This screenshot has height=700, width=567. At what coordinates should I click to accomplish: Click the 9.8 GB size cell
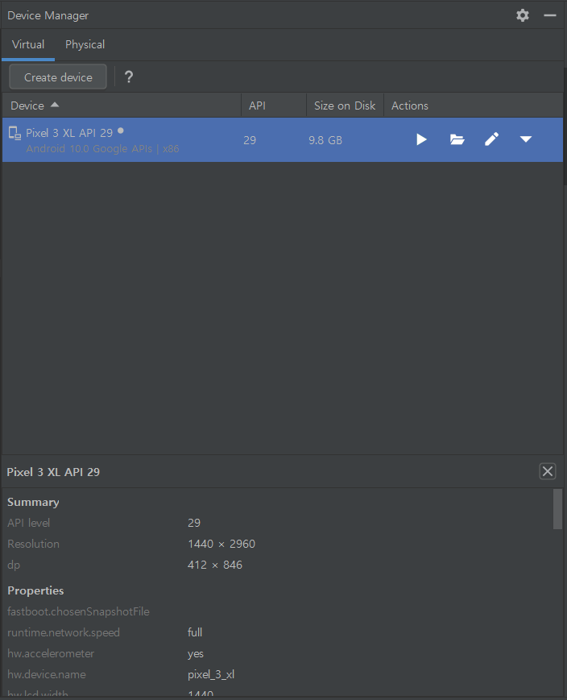click(x=325, y=140)
